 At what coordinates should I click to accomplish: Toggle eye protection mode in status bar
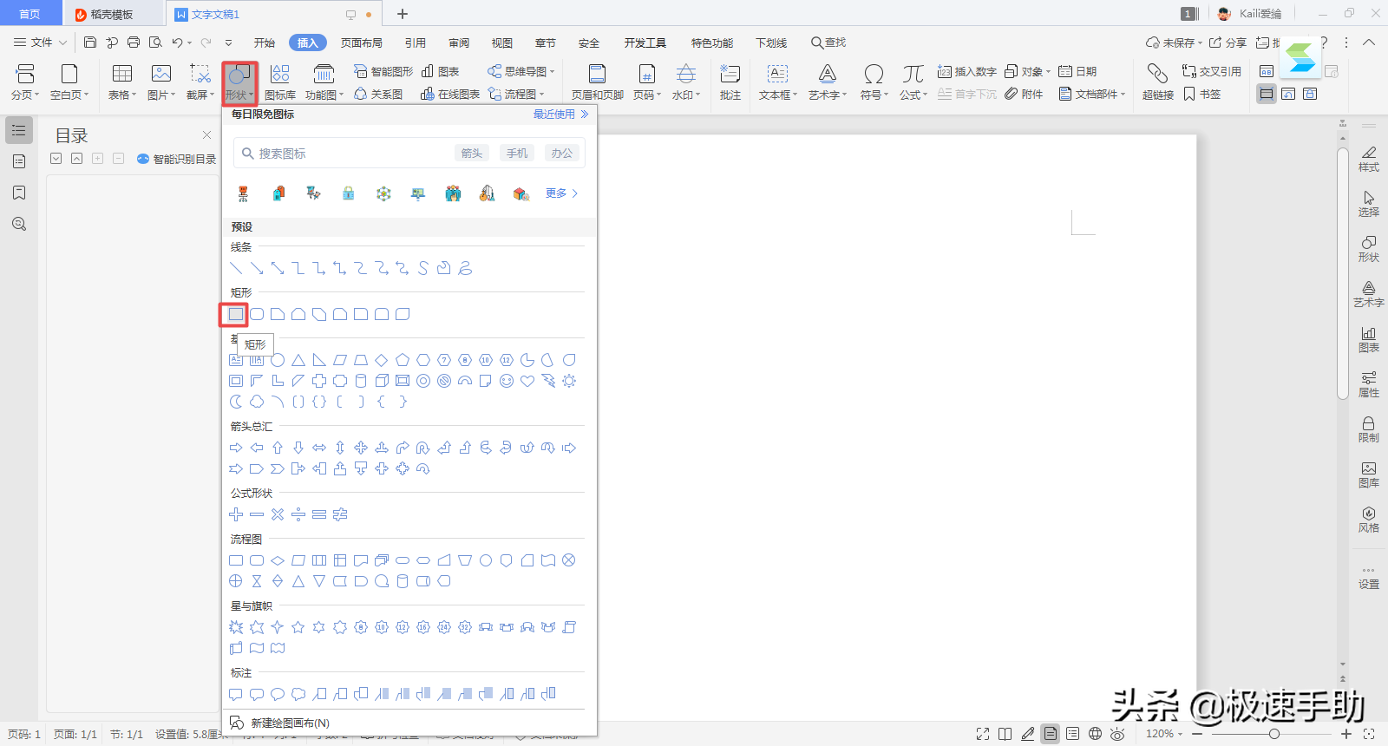coord(1118,734)
